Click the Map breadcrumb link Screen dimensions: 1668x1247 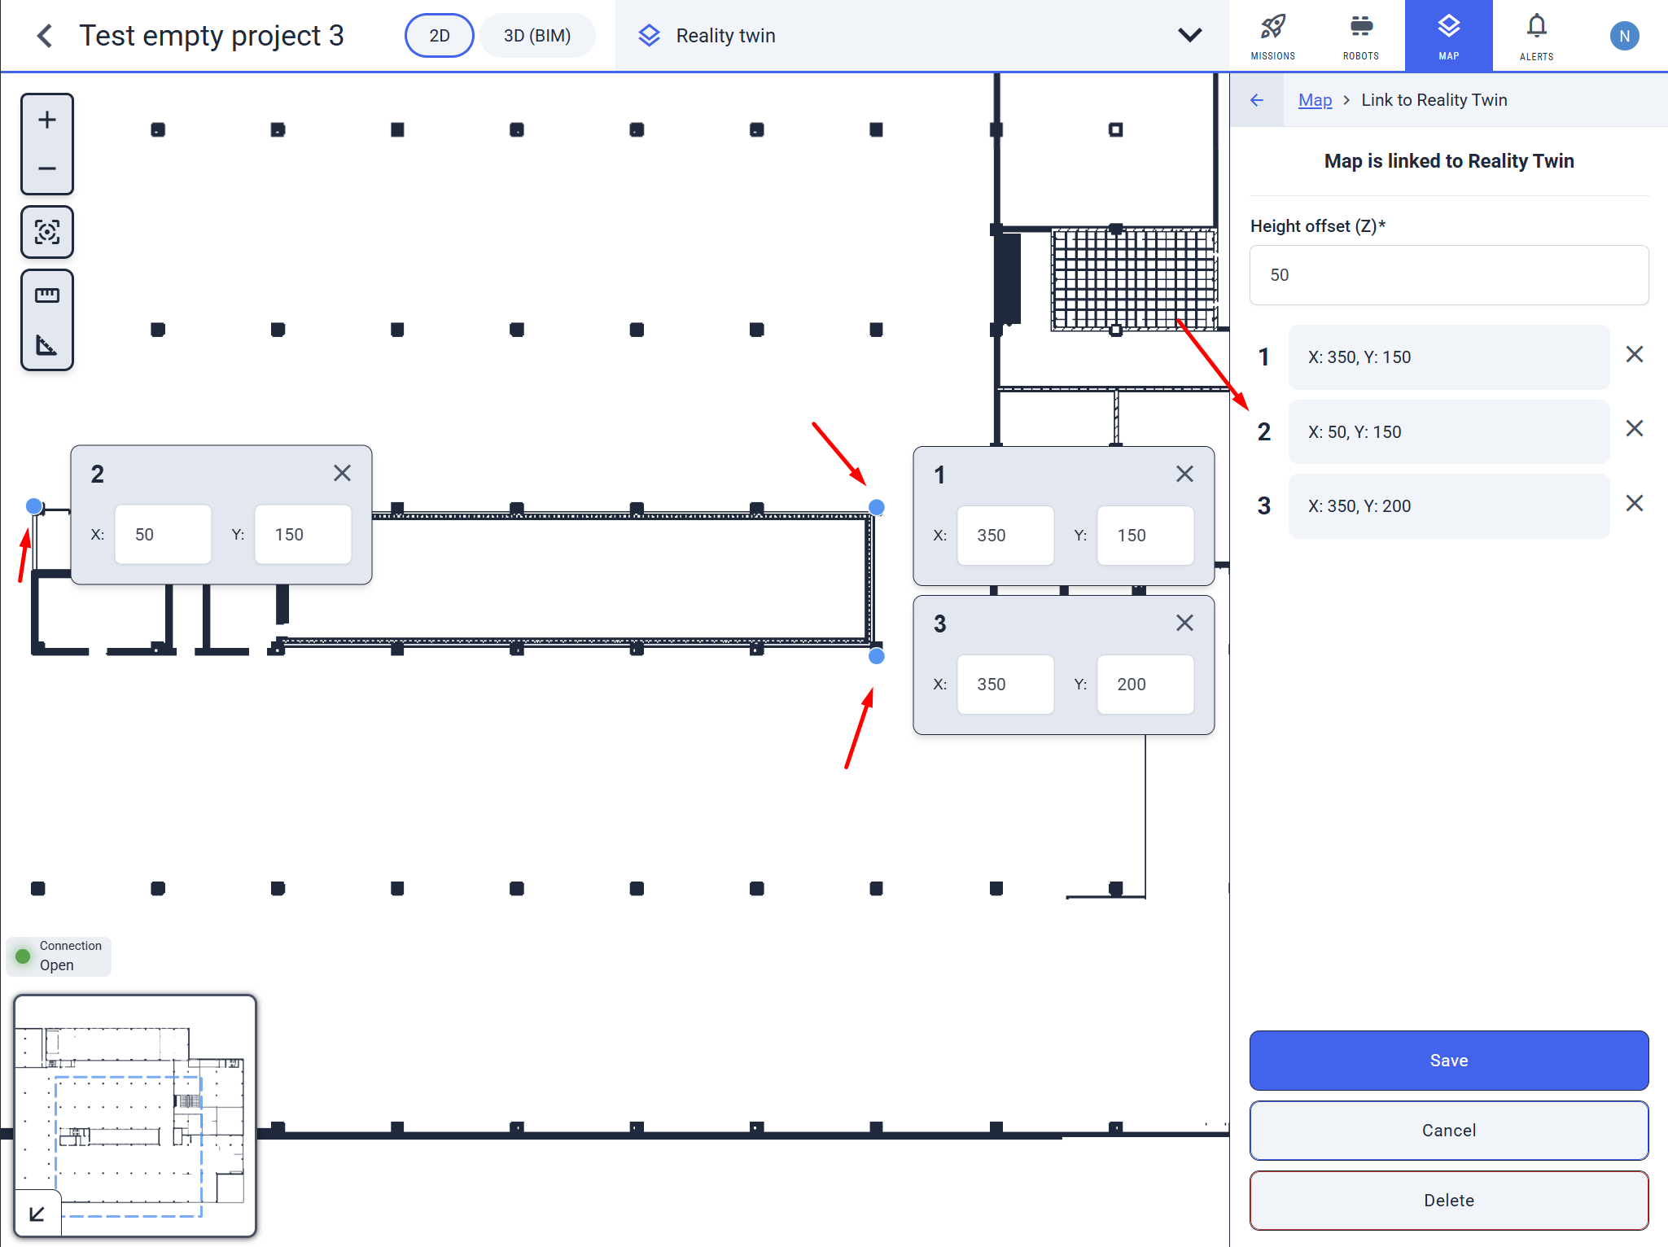(1316, 100)
